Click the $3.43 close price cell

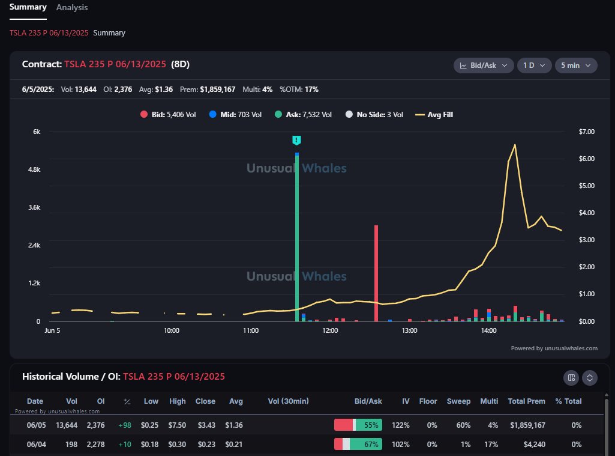coord(206,425)
